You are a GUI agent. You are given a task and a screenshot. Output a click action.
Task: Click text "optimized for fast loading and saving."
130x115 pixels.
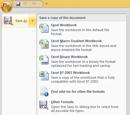81,66
